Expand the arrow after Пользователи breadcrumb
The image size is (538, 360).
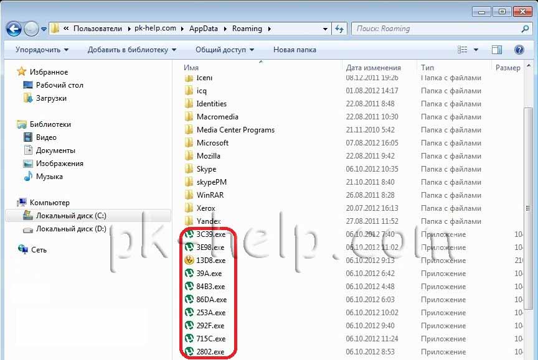tap(129, 29)
